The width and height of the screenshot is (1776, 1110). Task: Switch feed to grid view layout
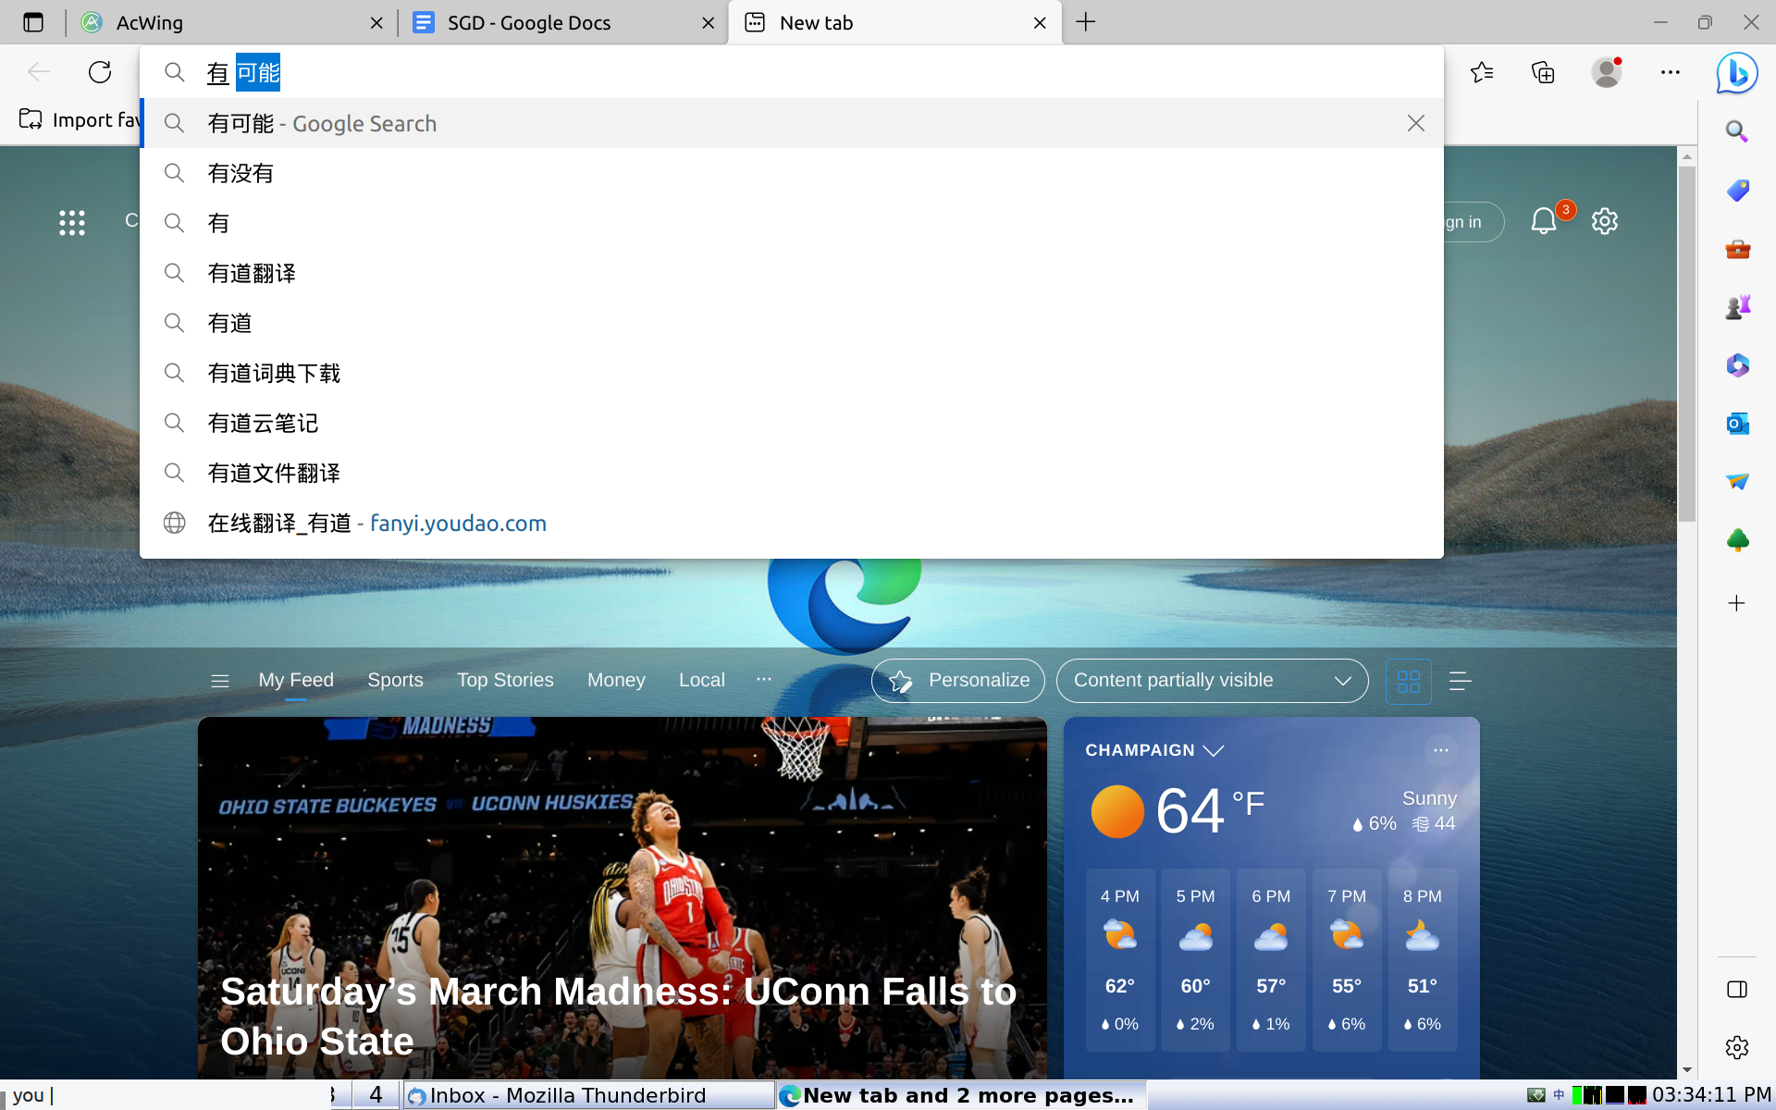[x=1408, y=682]
